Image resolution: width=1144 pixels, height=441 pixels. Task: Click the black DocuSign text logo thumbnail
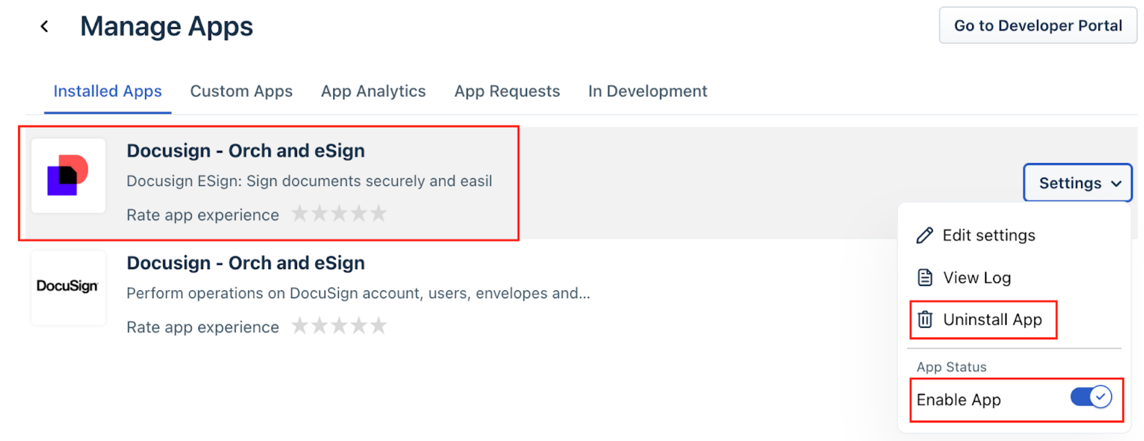click(68, 287)
